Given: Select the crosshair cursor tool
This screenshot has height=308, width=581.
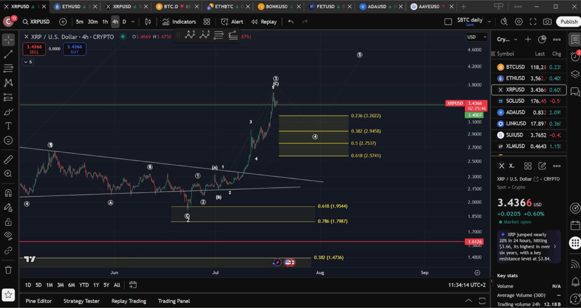Looking at the screenshot, I should pos(8,40).
